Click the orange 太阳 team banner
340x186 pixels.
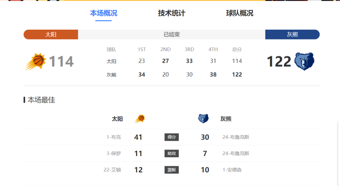[x=51, y=34]
